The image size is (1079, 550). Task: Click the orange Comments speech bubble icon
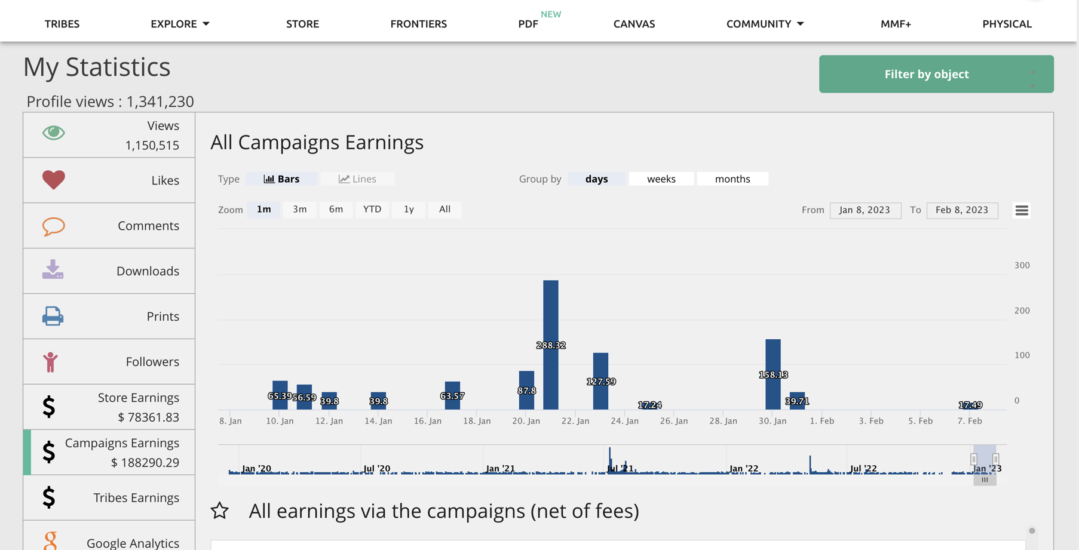coord(53,226)
